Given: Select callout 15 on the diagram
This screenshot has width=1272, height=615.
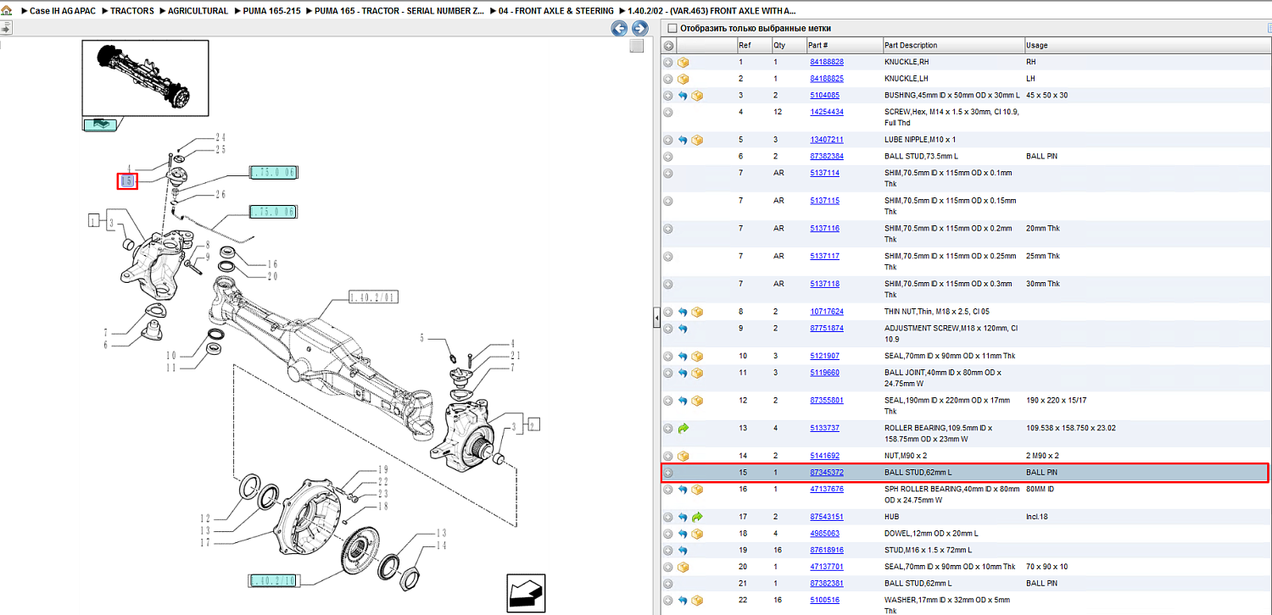Looking at the screenshot, I should [x=127, y=180].
